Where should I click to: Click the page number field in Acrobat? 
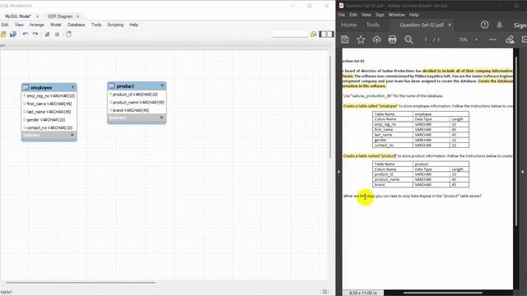(425, 39)
